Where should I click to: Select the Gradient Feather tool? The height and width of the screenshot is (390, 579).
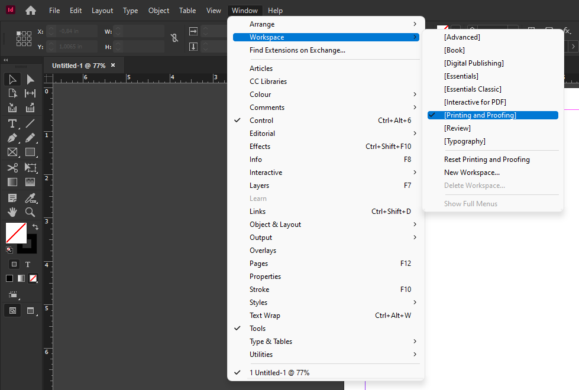(x=30, y=182)
